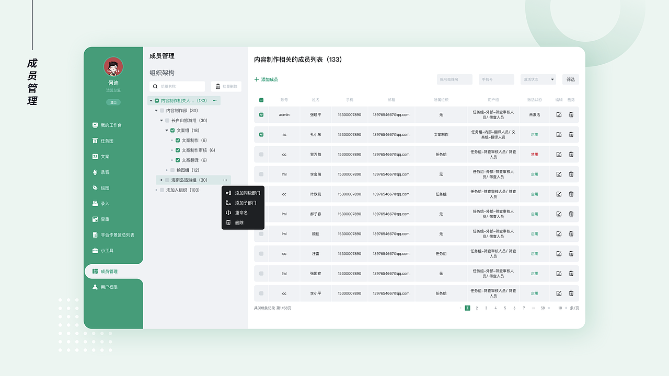This screenshot has height=376, width=669.
Task: Click the 查重 sidebar icon
Action: [x=95, y=219]
